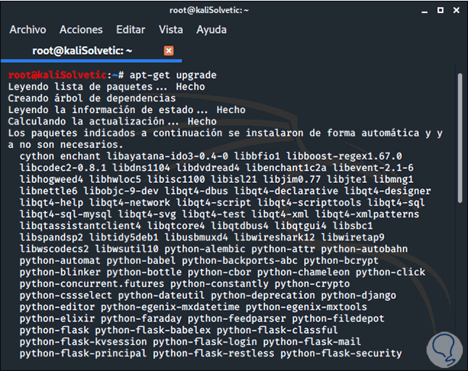Screen dimensions: 468x371
Task: Close the tab with orange X icon
Action: pyautogui.click(x=169, y=50)
